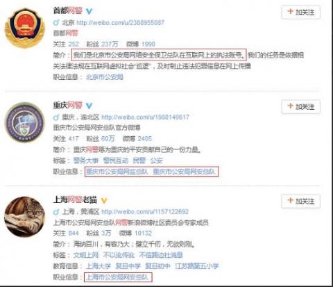Select the 警务大事 tag
This screenshot has width=333, height=287.
[86, 161]
